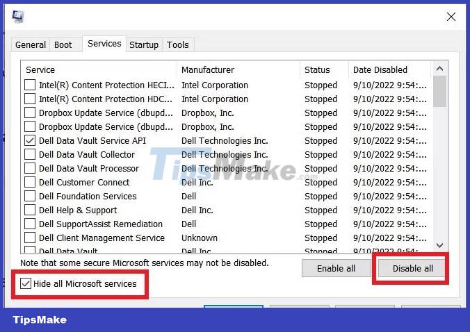The width and height of the screenshot is (470, 332).
Task: Select the Dell Foundation Services row name
Action: [88, 196]
